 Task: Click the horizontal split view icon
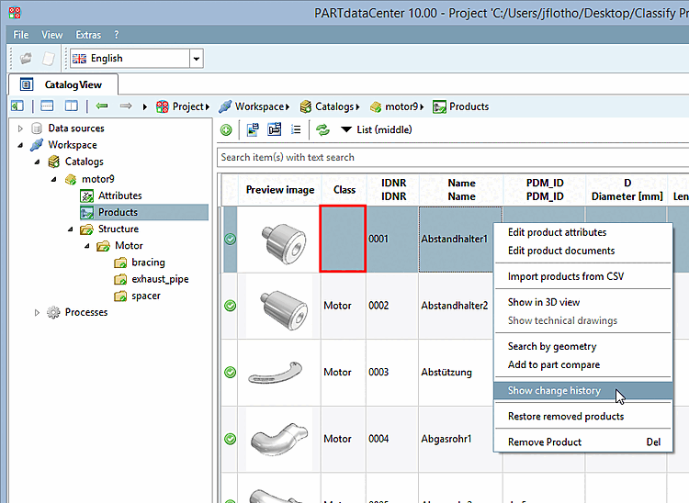point(47,106)
